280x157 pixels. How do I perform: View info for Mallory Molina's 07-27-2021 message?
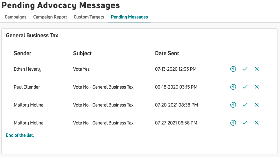[x=233, y=123]
